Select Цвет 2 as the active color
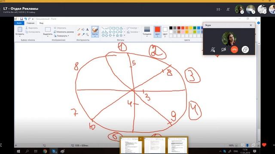 165,32
